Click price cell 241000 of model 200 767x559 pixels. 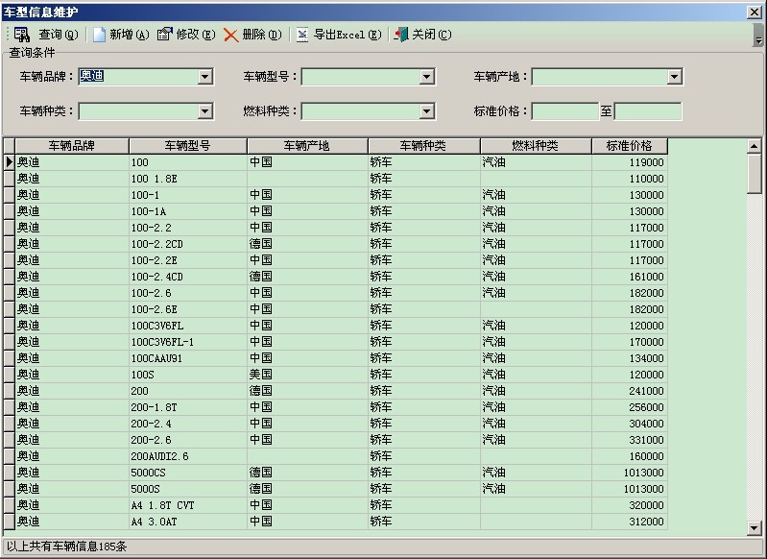[630, 391]
